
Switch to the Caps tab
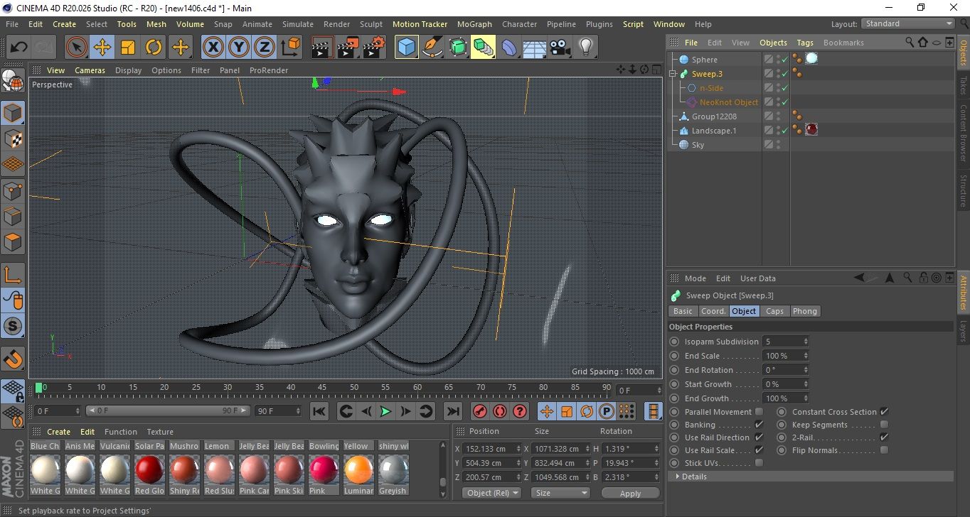tap(774, 311)
